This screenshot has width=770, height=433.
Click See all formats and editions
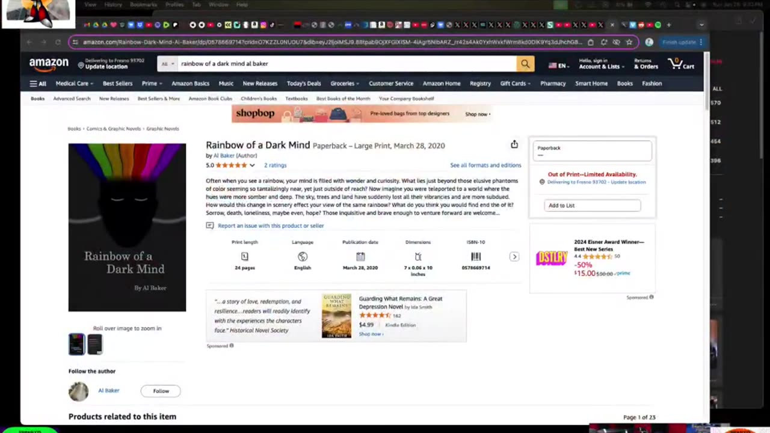click(x=485, y=165)
